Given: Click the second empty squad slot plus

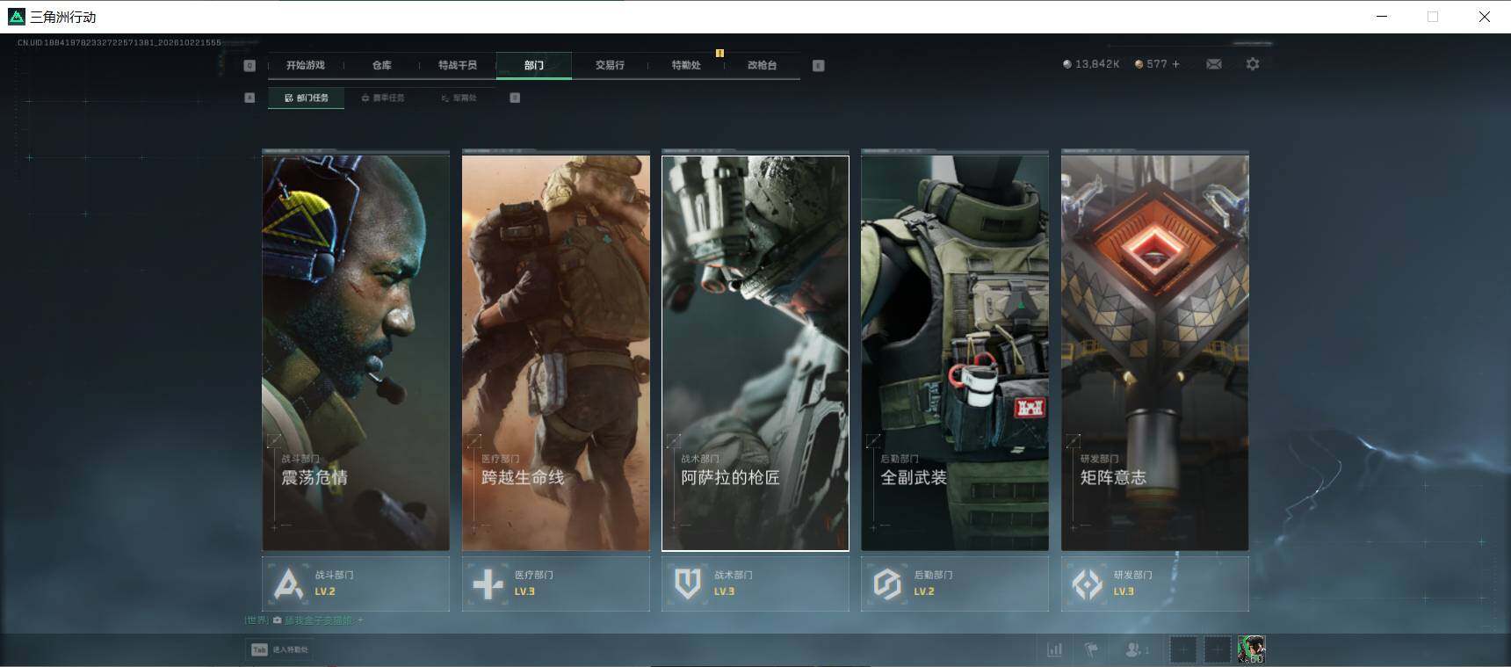Looking at the screenshot, I should pyautogui.click(x=1218, y=649).
